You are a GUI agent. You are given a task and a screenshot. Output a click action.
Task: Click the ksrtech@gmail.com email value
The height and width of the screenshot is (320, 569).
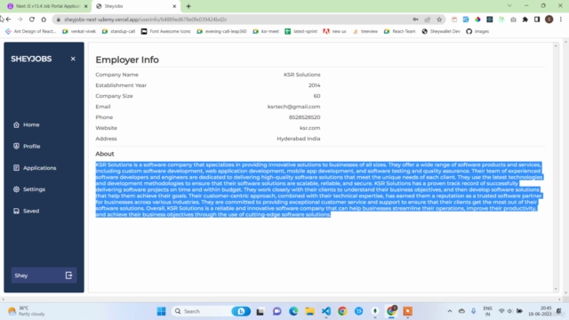click(x=293, y=107)
